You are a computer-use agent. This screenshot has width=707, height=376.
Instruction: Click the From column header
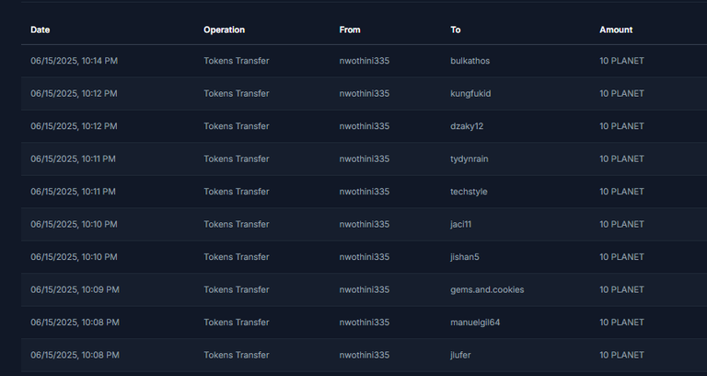point(350,29)
